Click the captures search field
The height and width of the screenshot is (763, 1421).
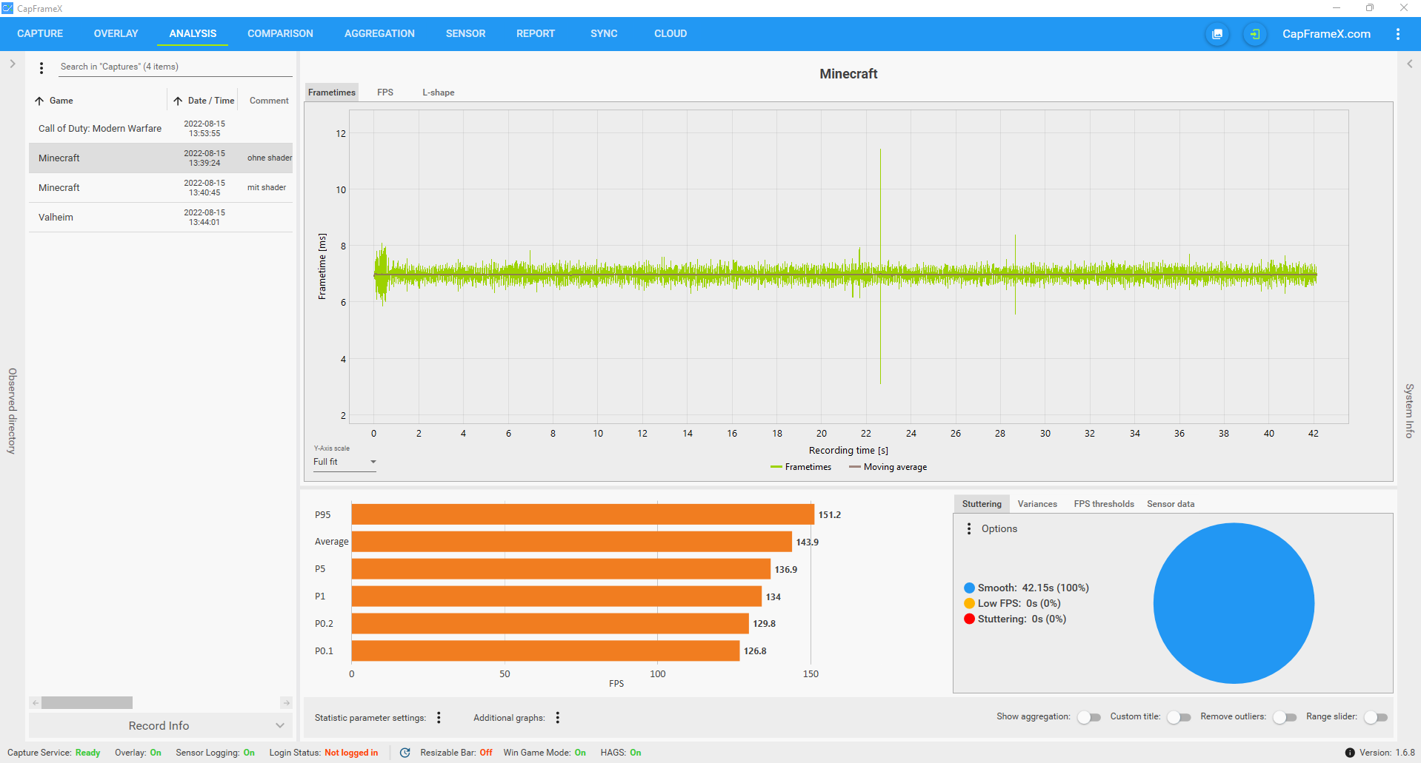(176, 67)
